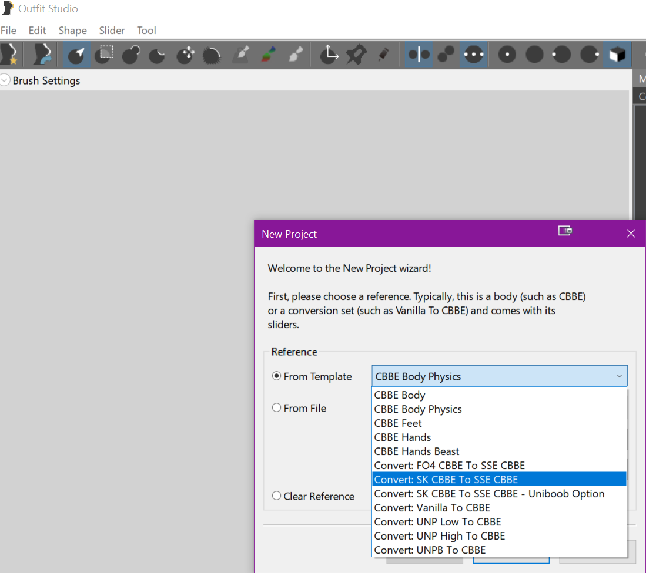Screen dimensions: 646x573
Task: Open the File menu
Action: pos(8,31)
